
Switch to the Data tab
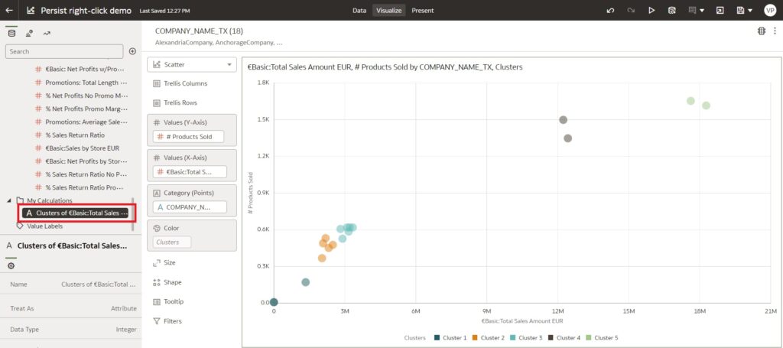tap(359, 10)
